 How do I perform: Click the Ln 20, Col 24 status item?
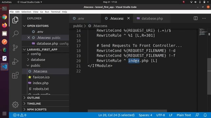116,115
